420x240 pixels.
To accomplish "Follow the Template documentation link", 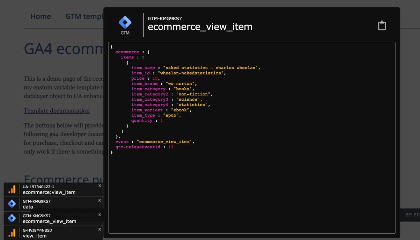I will coord(57,110).
